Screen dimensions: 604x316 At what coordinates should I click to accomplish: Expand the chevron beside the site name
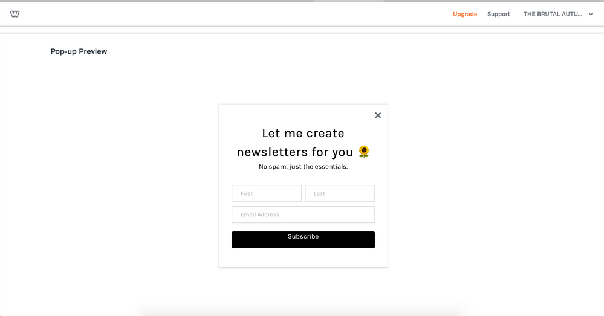pyautogui.click(x=591, y=14)
